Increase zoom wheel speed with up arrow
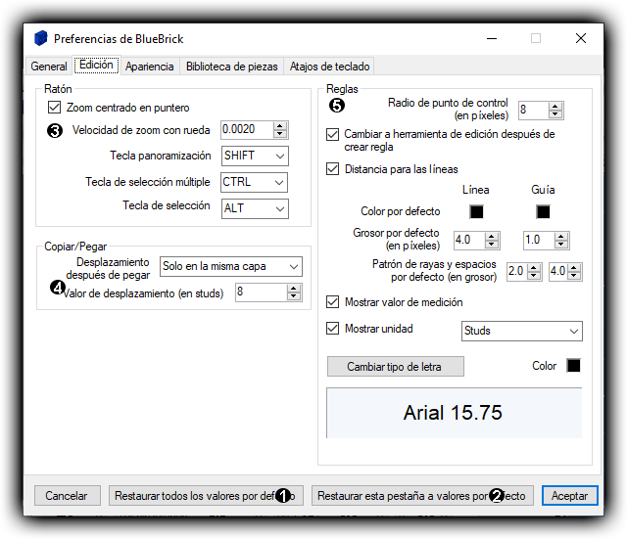Screen dimensions: 627x539 coord(280,126)
